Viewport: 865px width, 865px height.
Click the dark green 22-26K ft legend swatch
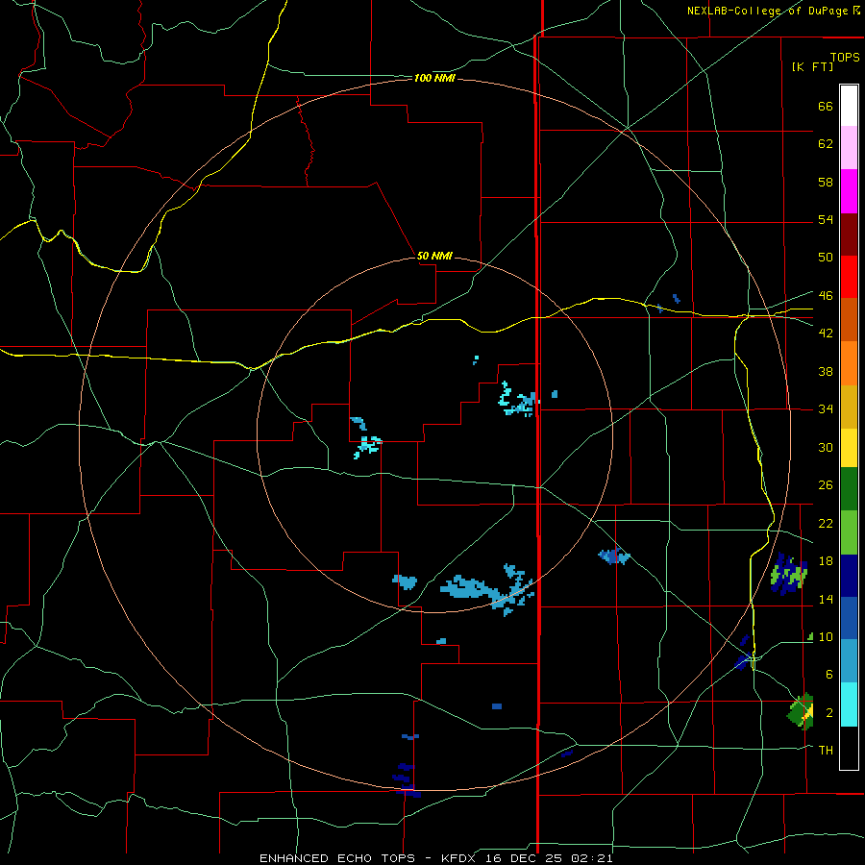click(x=849, y=489)
